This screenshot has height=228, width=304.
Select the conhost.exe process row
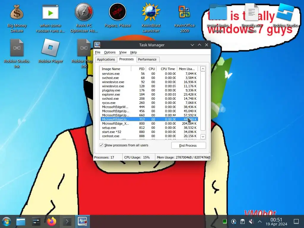149,136
